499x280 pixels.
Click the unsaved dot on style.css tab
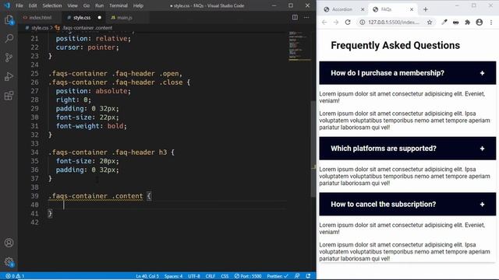coord(99,17)
